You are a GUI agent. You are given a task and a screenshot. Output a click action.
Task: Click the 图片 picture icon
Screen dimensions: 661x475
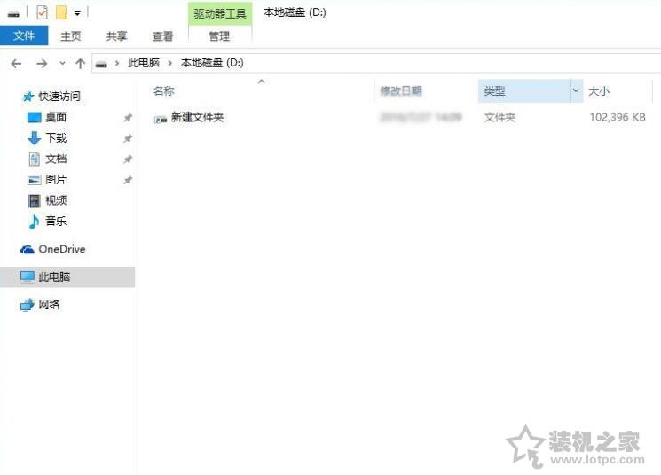point(34,180)
